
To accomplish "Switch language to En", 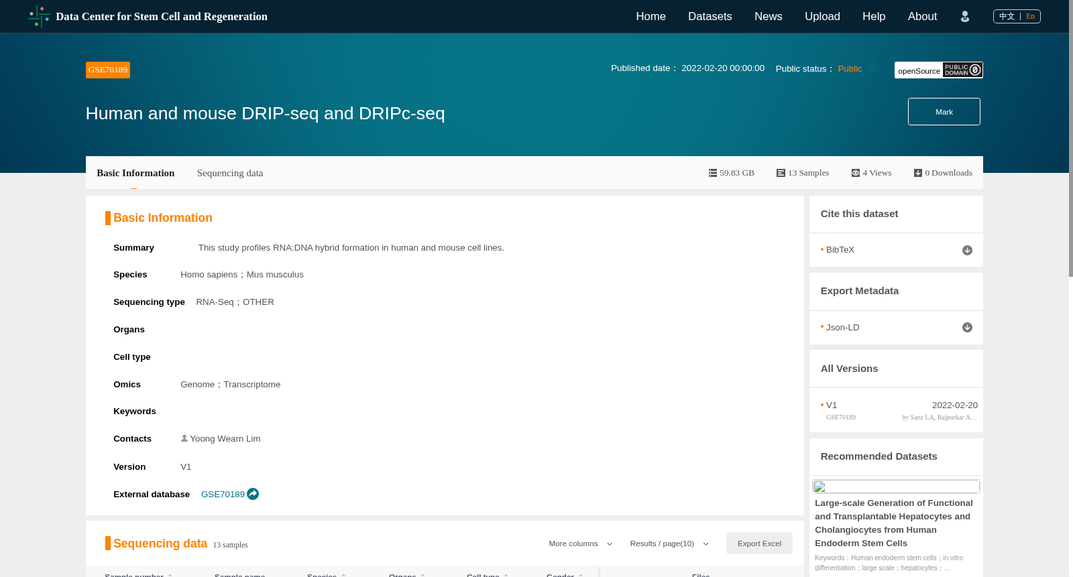I will 1030,16.
